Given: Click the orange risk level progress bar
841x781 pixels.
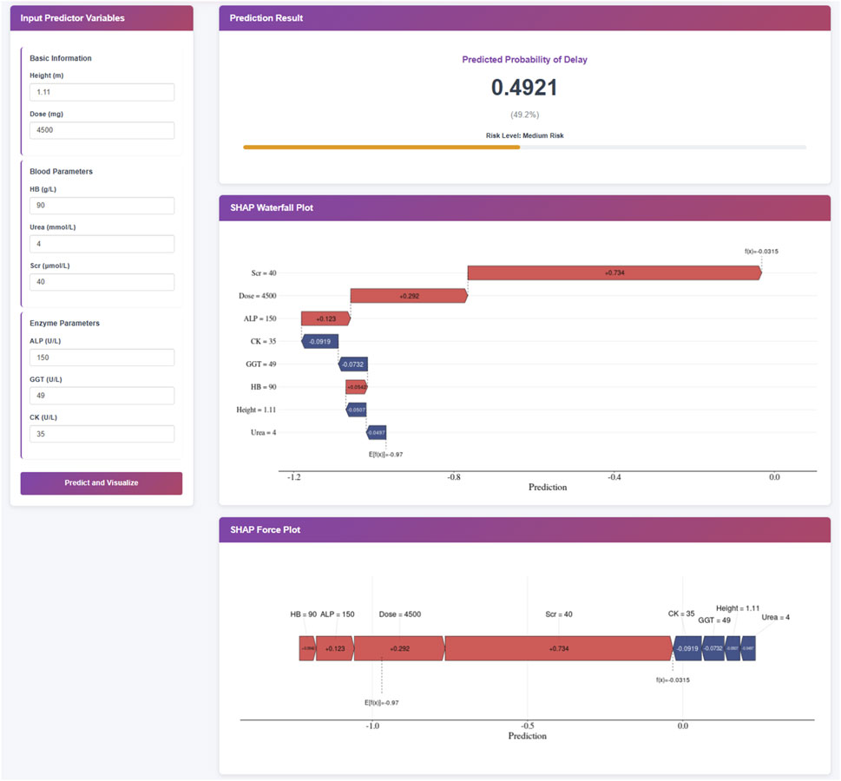Looking at the screenshot, I should coord(381,148).
